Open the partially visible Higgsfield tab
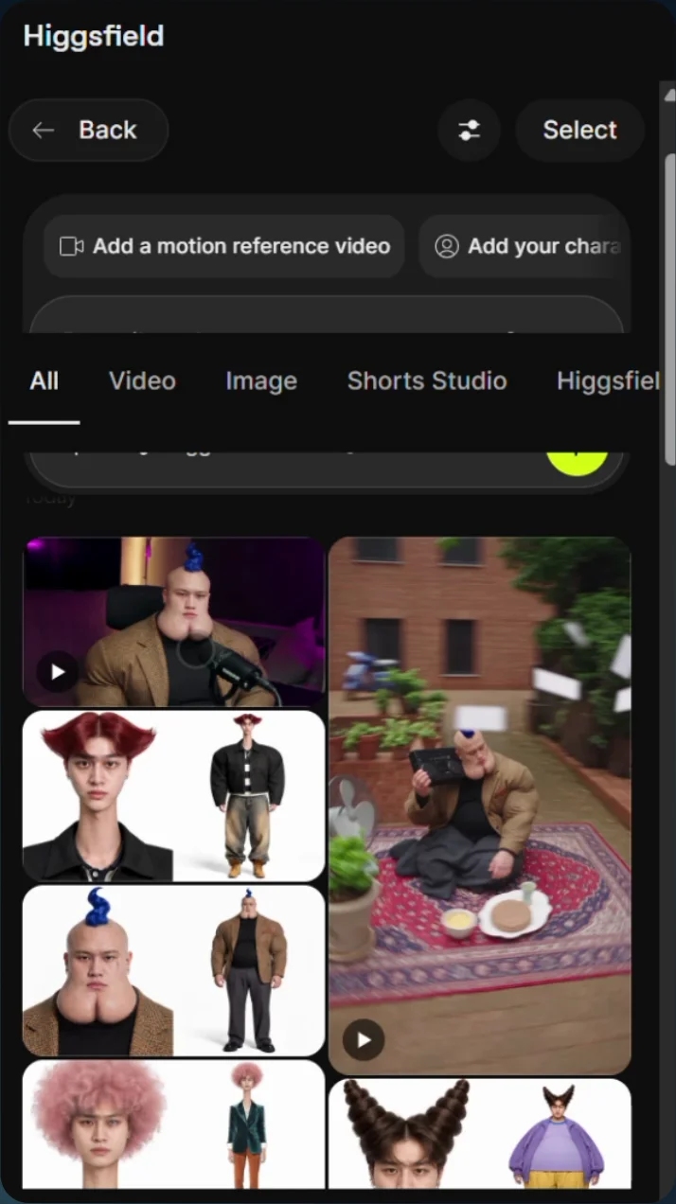 click(607, 381)
